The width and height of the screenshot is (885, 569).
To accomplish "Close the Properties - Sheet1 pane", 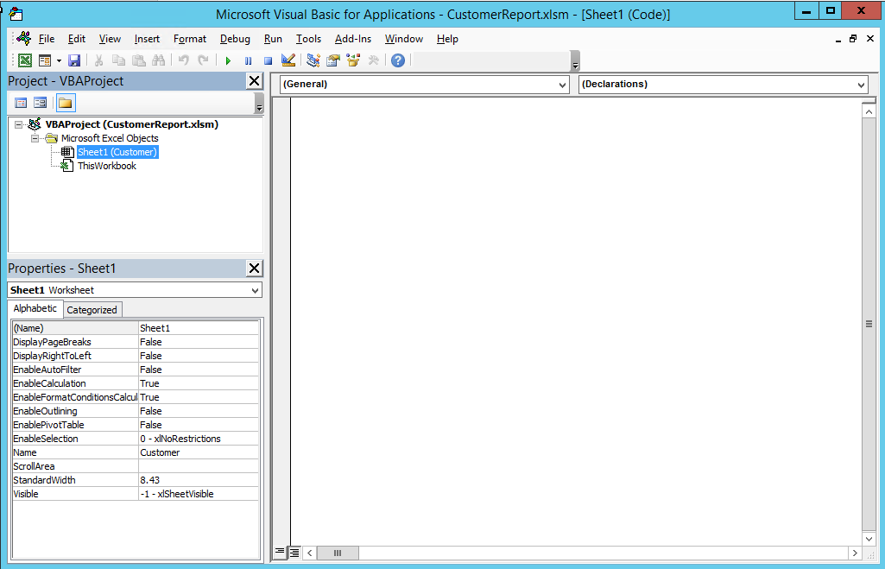I will (255, 269).
